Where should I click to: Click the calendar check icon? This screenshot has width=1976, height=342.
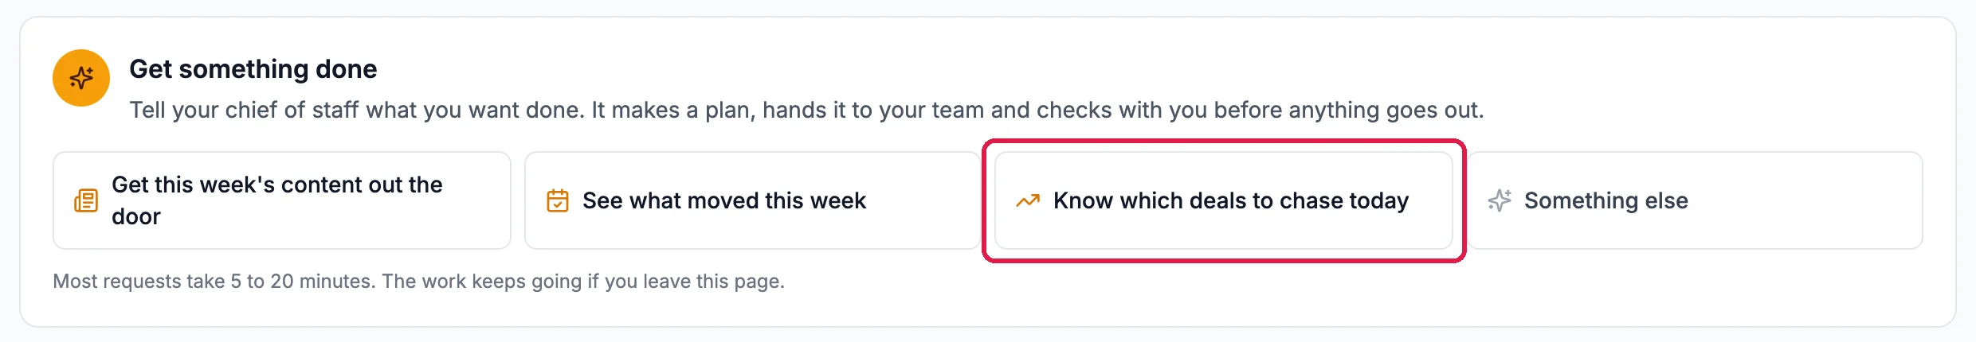click(558, 200)
